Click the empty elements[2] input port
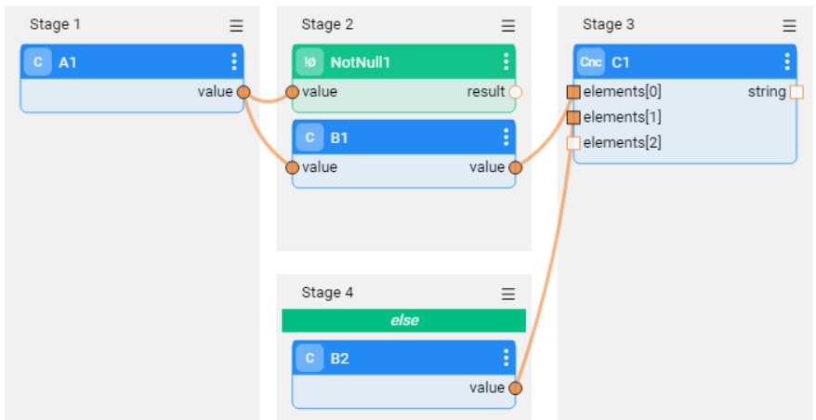This screenshot has height=420, width=816. pos(573,143)
